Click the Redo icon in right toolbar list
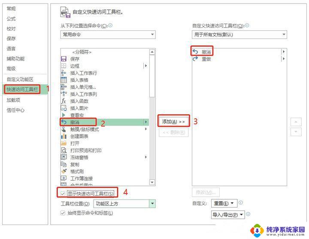Image resolution: width=309 pixels, height=239 pixels. coord(195,59)
